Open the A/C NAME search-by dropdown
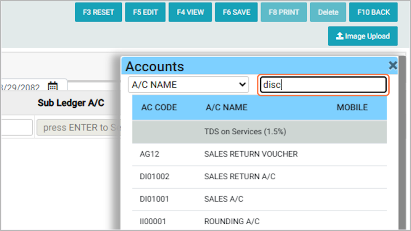The image size is (411, 231). [188, 85]
